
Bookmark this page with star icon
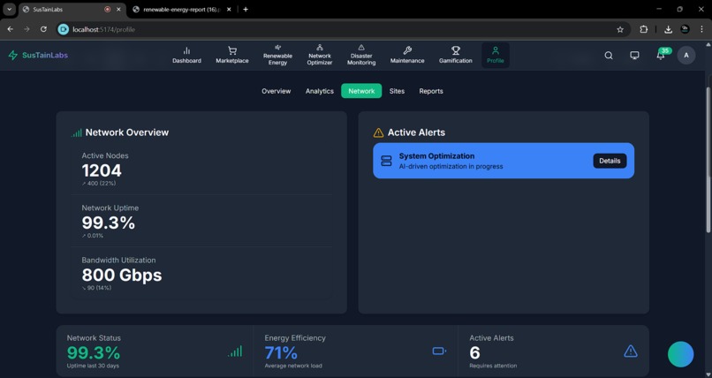click(620, 29)
